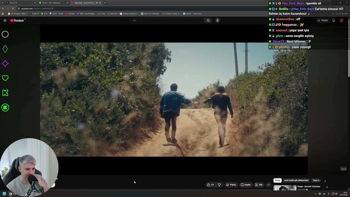This screenshot has width=350, height=197.
Task: Open 'Burning Crusade Cl...' bookmark
Action: [171, 13]
